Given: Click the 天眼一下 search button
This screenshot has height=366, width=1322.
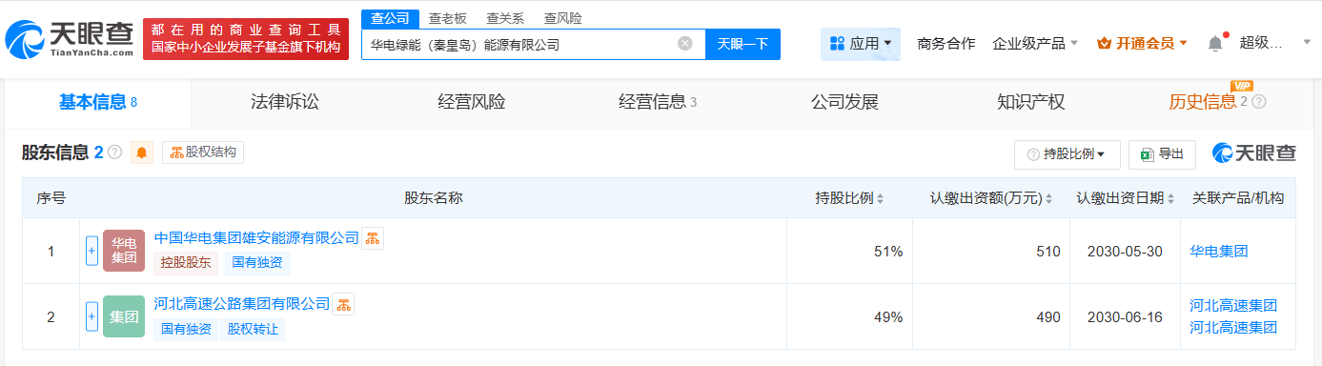Looking at the screenshot, I should [x=742, y=44].
